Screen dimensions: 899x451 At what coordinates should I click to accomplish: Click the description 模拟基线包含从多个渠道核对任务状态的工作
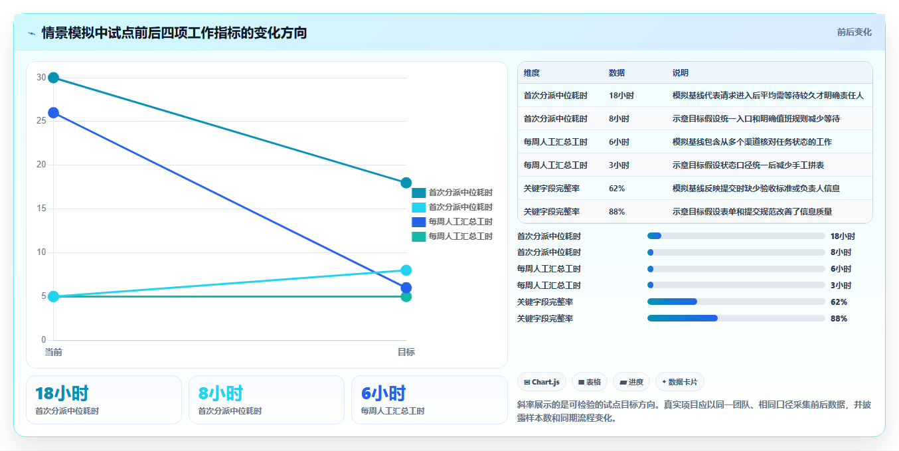click(752, 142)
